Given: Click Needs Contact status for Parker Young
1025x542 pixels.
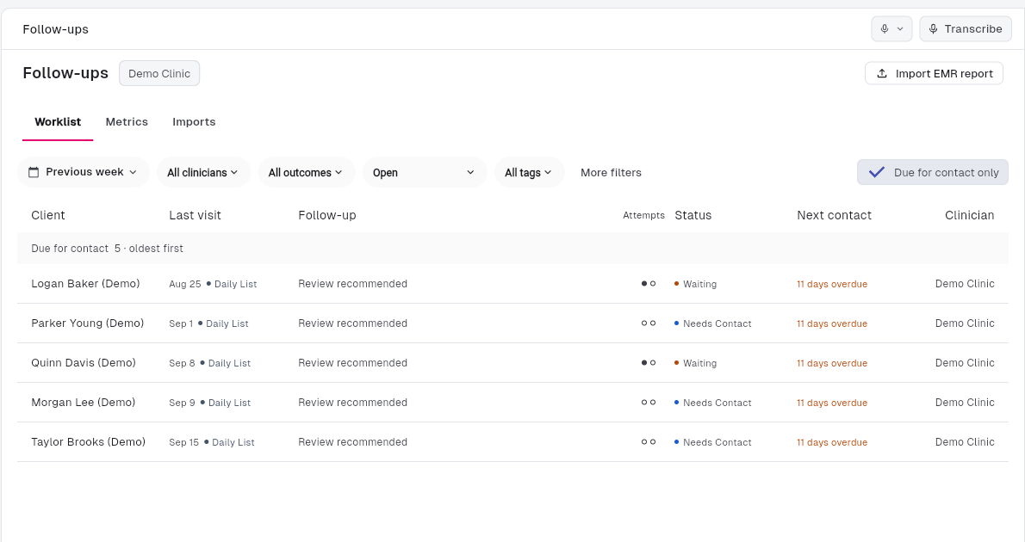Looking at the screenshot, I should pos(713,323).
